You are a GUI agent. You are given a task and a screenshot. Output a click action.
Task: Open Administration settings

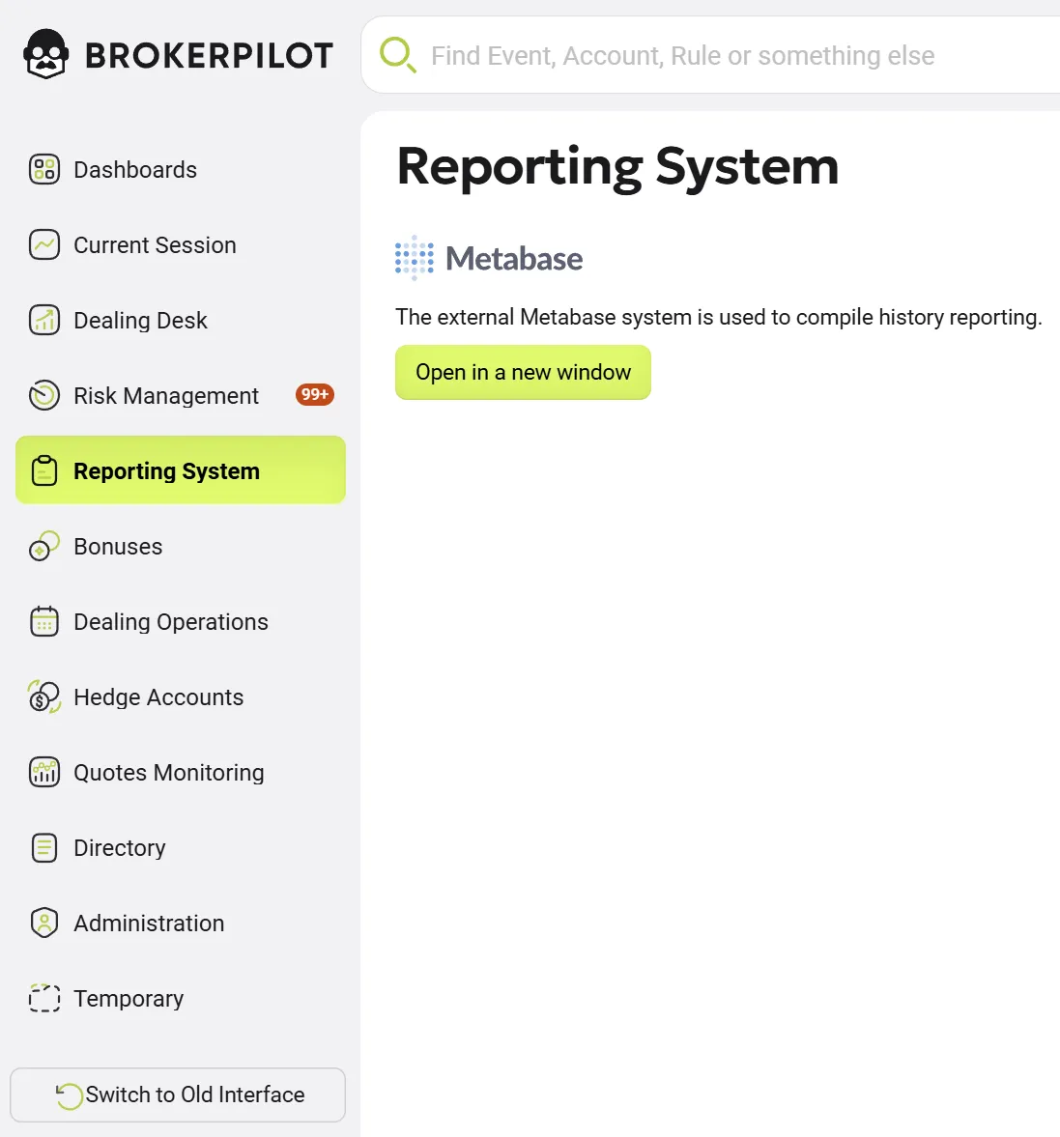point(181,924)
